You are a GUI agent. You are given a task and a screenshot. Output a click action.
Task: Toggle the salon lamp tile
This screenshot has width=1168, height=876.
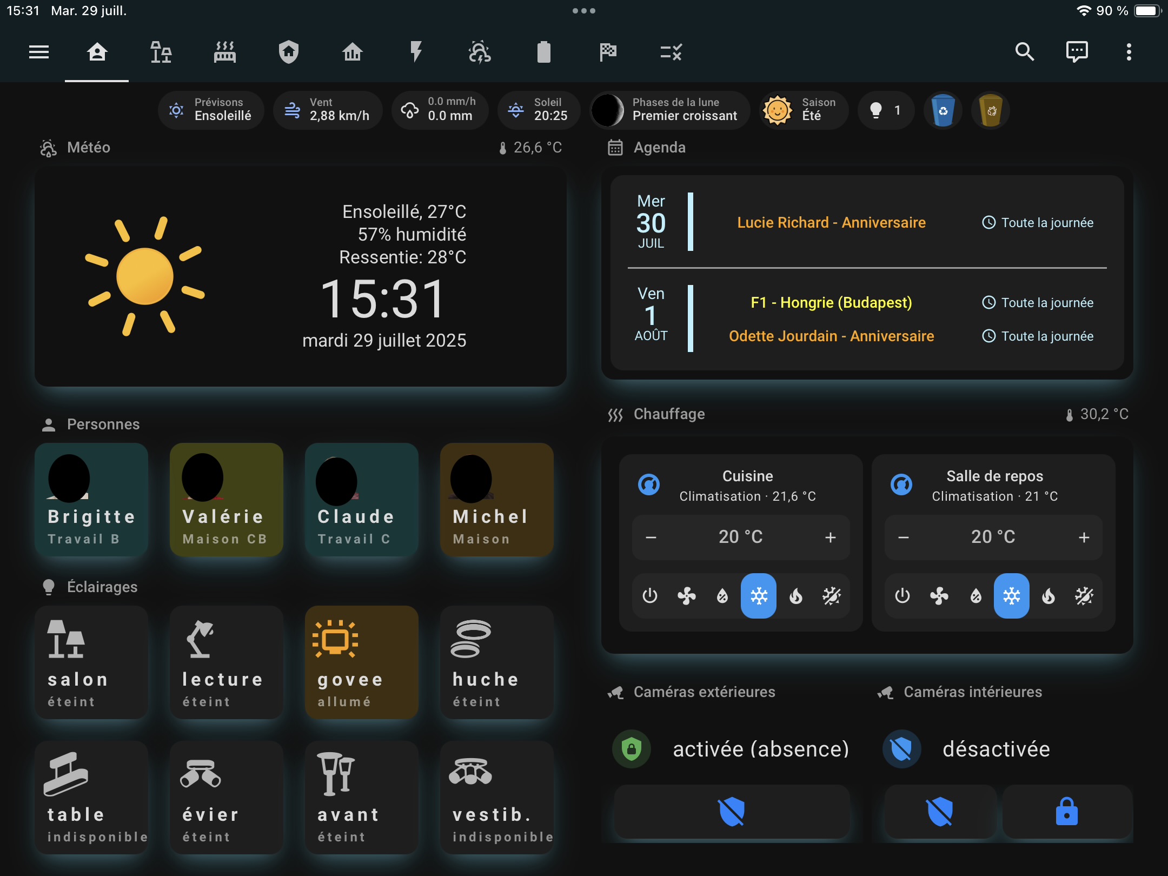point(91,662)
